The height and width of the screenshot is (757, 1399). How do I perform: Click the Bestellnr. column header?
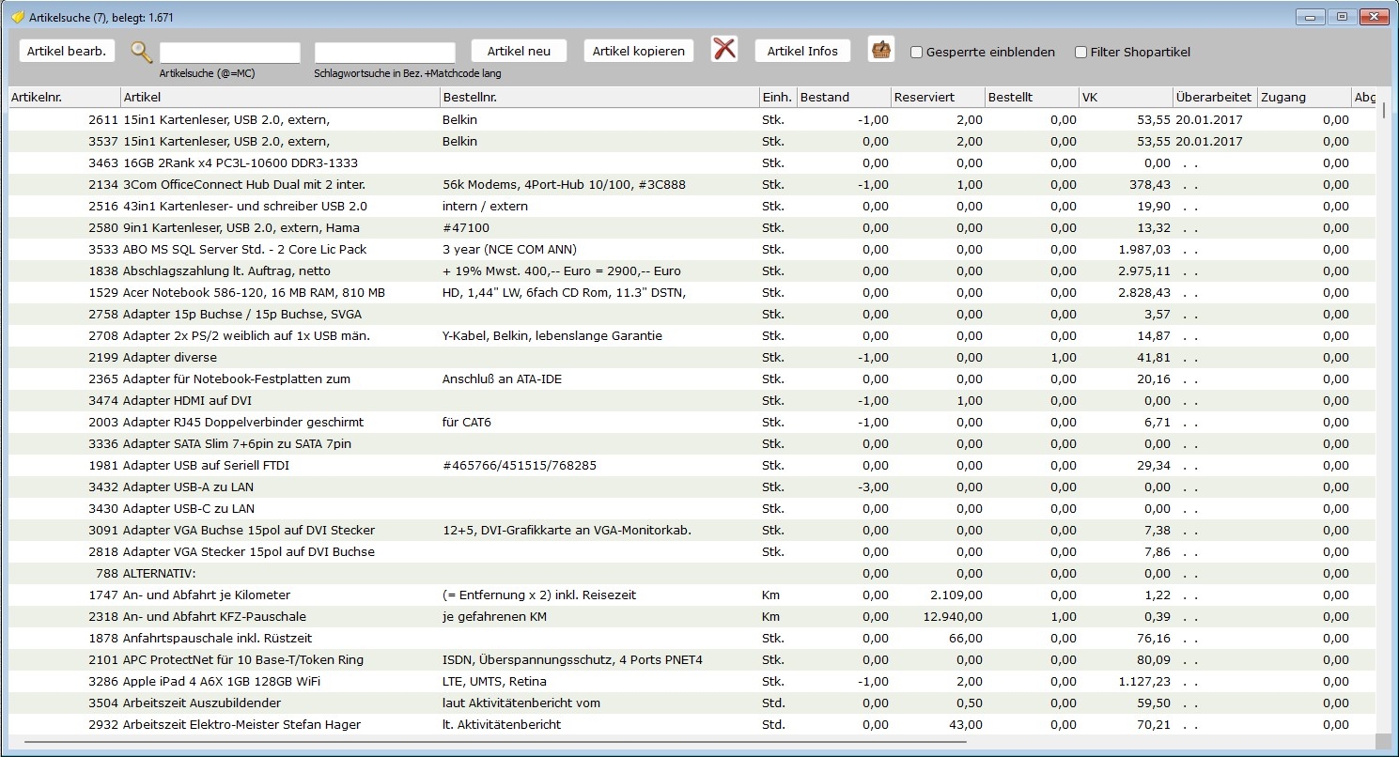(600, 98)
